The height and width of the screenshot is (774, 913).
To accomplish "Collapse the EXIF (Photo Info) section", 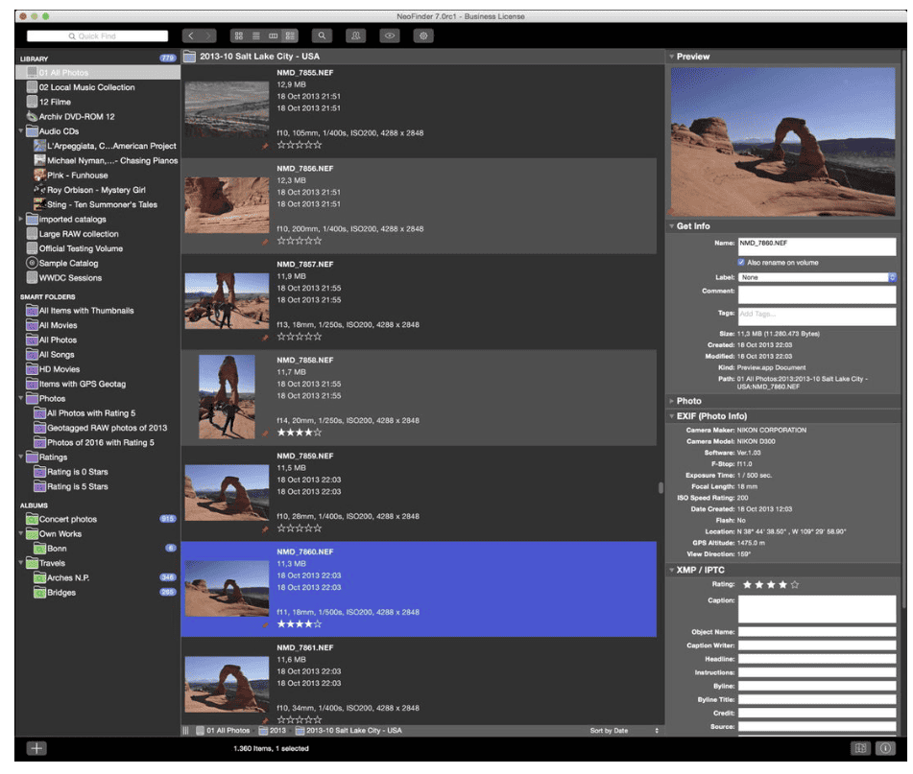I will point(671,416).
